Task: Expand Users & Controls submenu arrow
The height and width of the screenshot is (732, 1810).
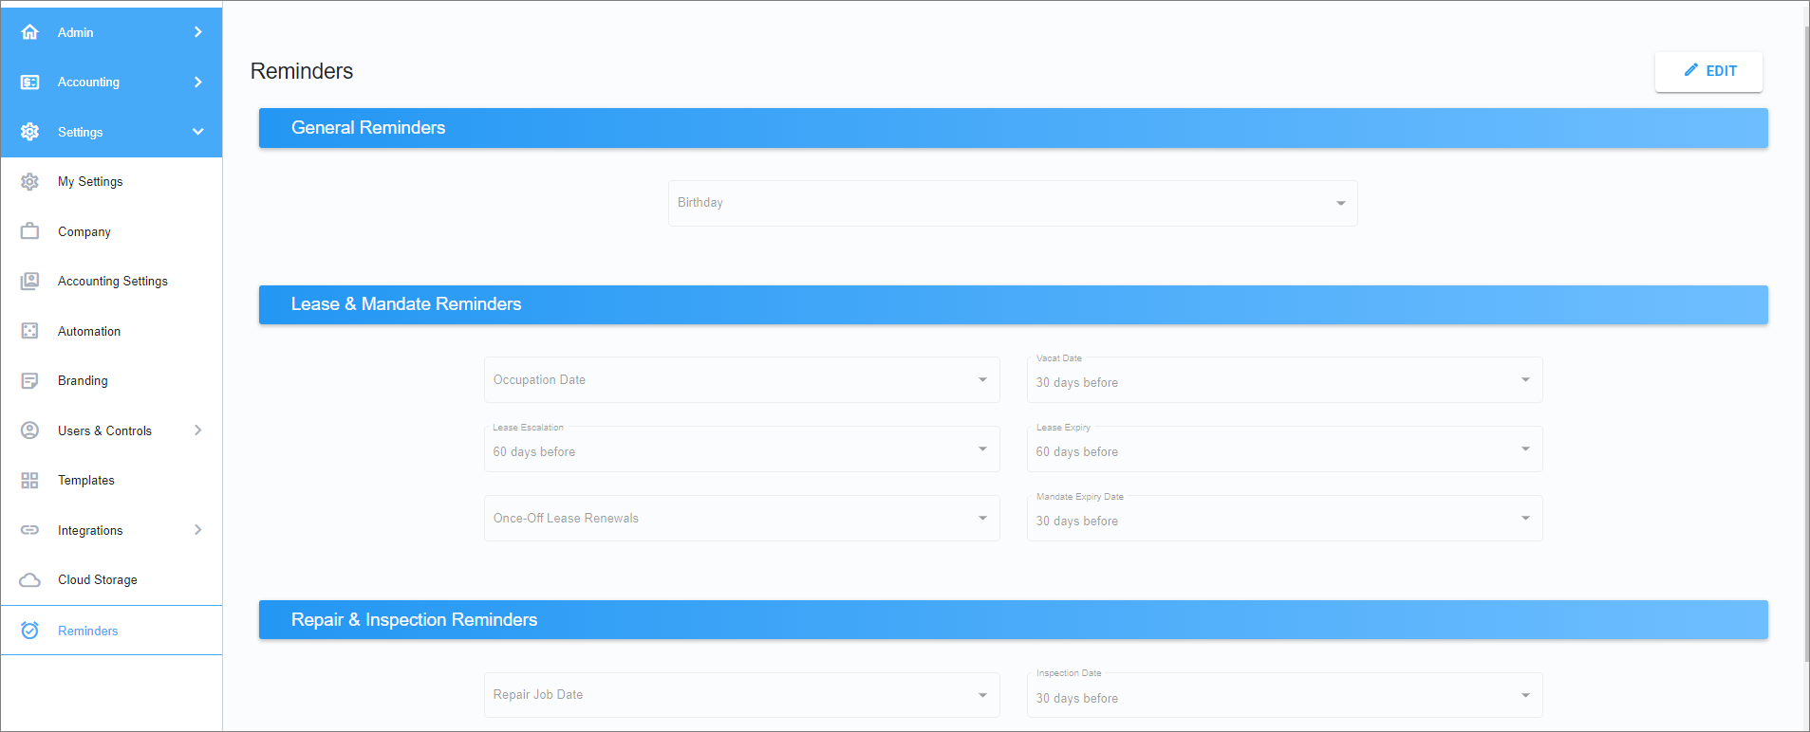Action: (197, 430)
